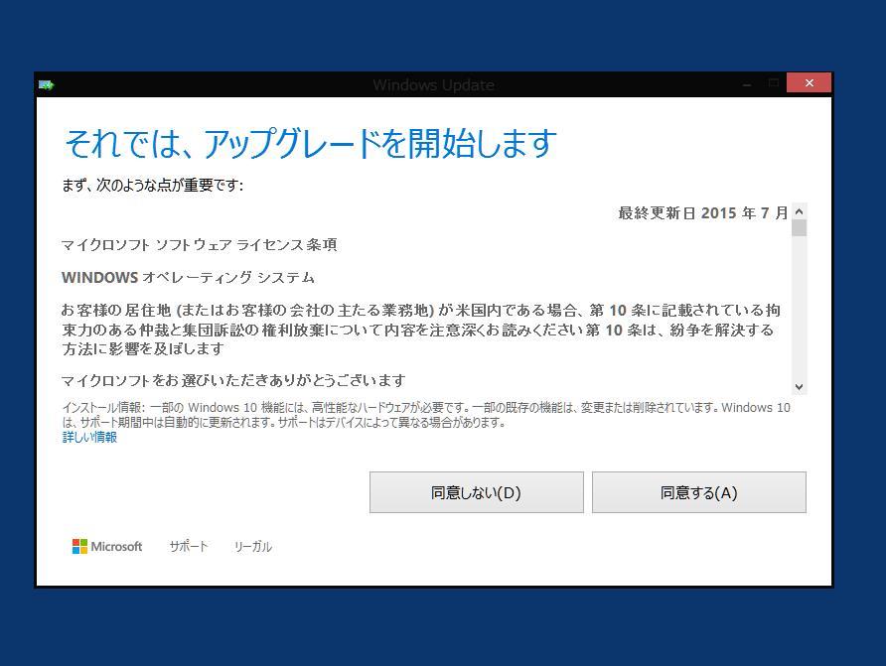The image size is (886, 666).
Task: Click the Windows Update window title text
Action: coord(433,85)
